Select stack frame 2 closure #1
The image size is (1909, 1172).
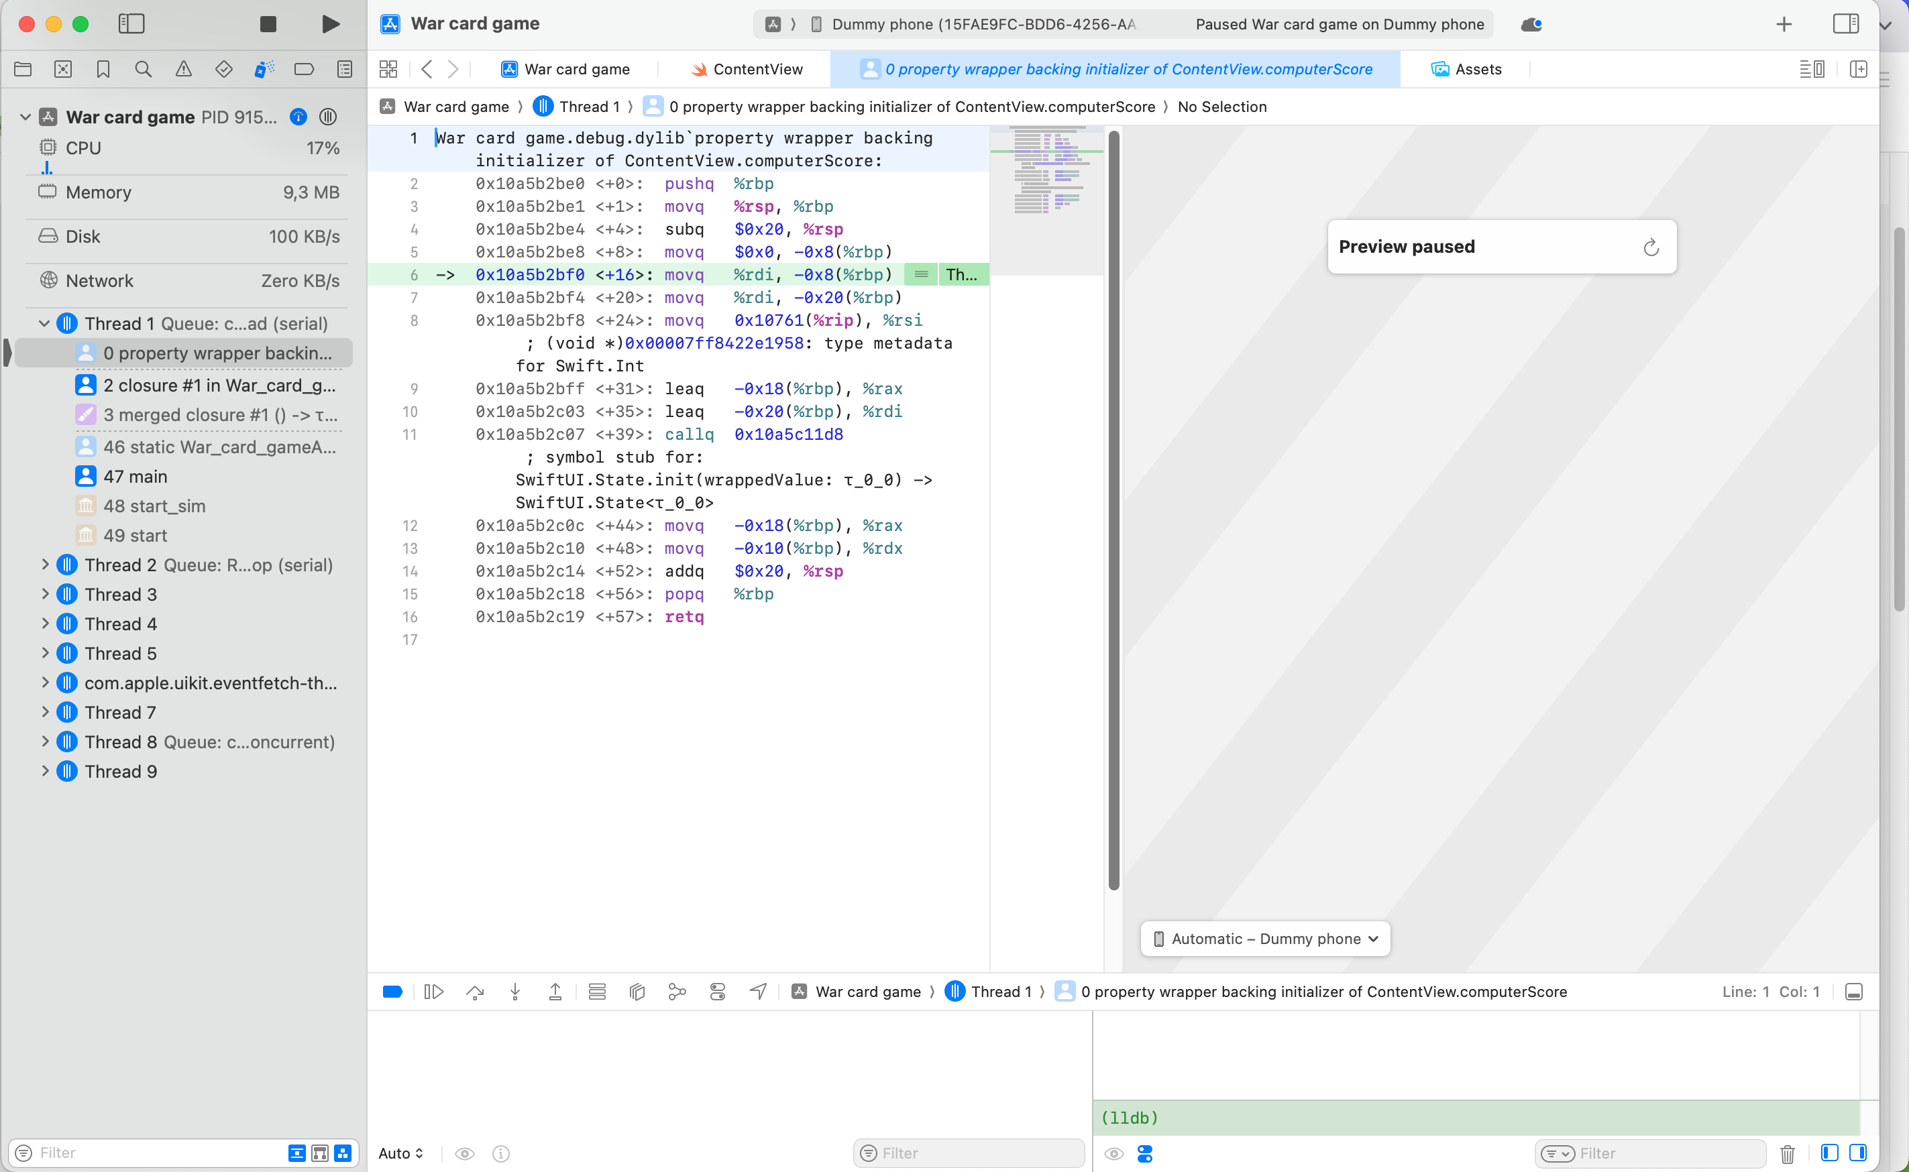205,386
